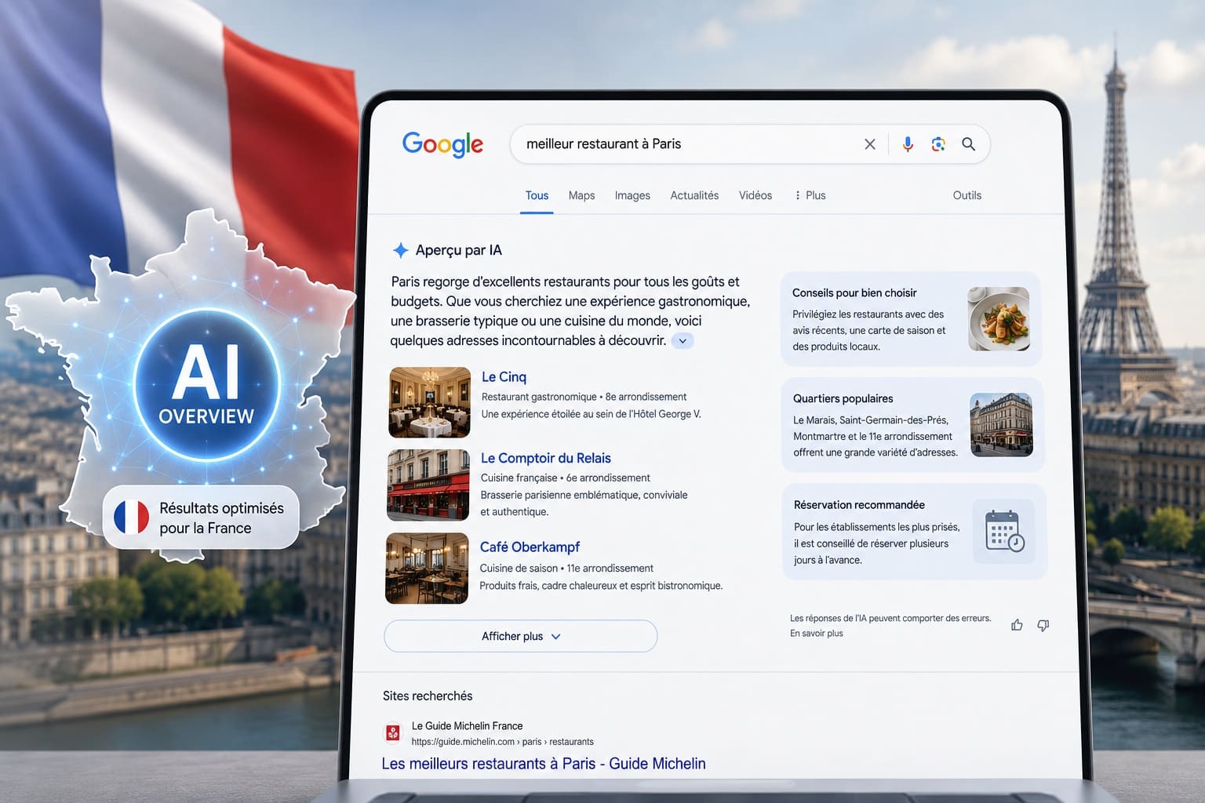Click 'Le Guide Michelin France' site name
The height and width of the screenshot is (803, 1205).
point(467,726)
